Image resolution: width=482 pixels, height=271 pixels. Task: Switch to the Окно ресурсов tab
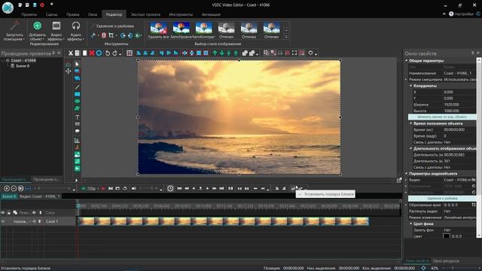click(x=446, y=261)
